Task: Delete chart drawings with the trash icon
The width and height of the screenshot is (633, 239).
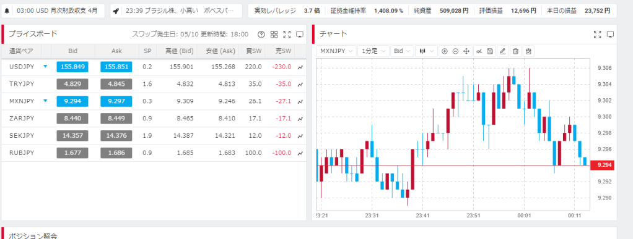Action: pyautogui.click(x=515, y=51)
